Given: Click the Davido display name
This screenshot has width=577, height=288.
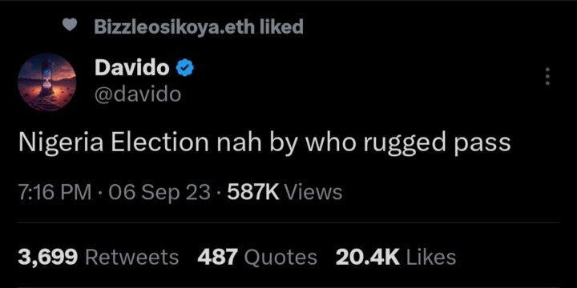Looking at the screenshot, I should (x=132, y=68).
